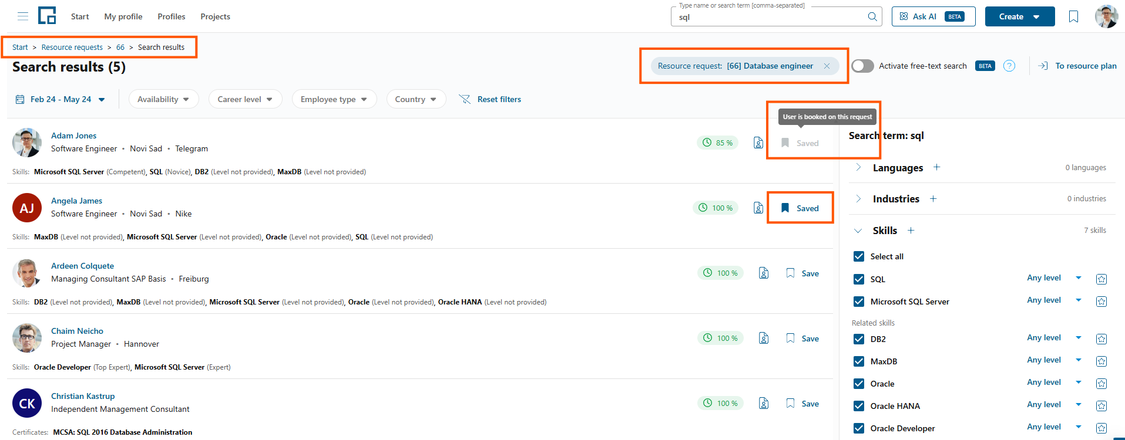
Task: Click the app logo icon
Action: [x=47, y=16]
